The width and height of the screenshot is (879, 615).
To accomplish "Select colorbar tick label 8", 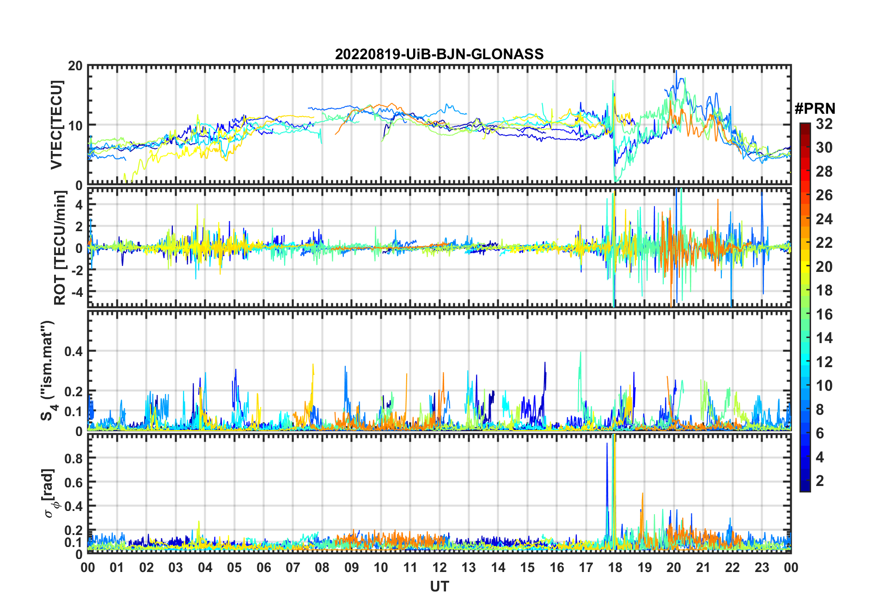I will click(820, 410).
